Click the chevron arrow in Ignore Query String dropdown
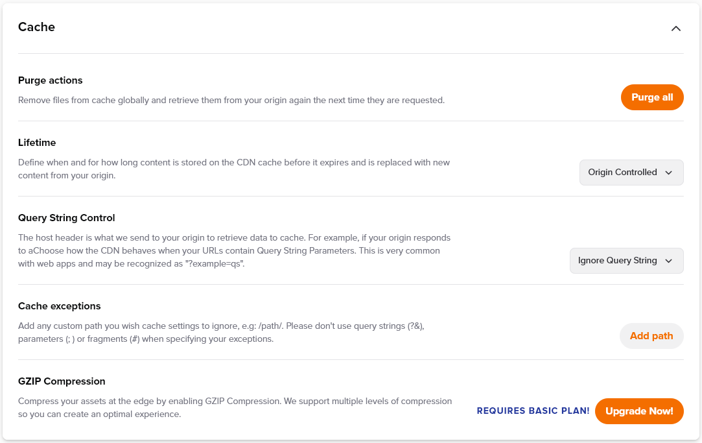 [668, 261]
